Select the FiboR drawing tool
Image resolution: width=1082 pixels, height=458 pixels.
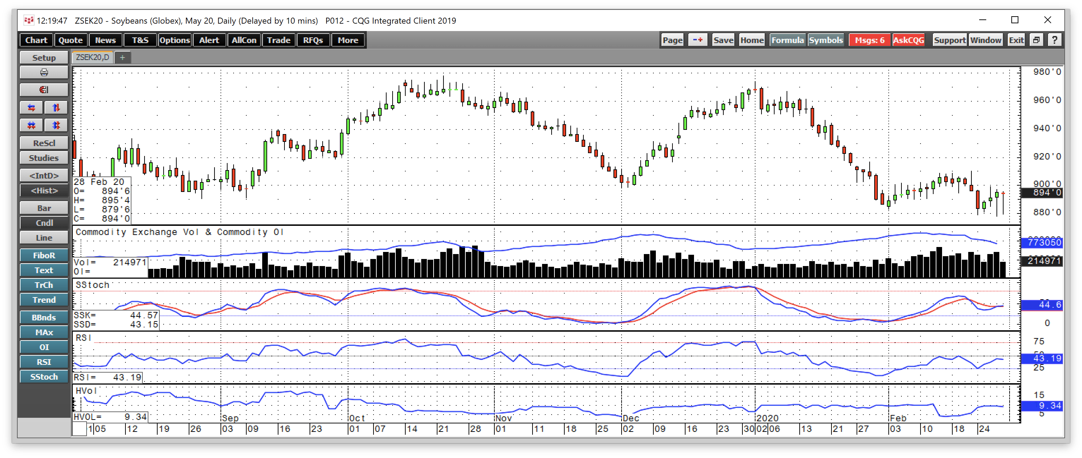click(44, 255)
